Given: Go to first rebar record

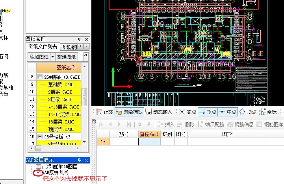Looking at the screenshot, I should click(101, 124).
